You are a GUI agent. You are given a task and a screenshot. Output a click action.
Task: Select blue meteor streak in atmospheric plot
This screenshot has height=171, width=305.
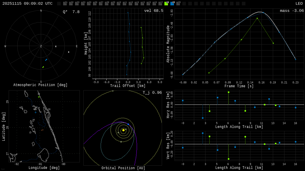[46, 60]
